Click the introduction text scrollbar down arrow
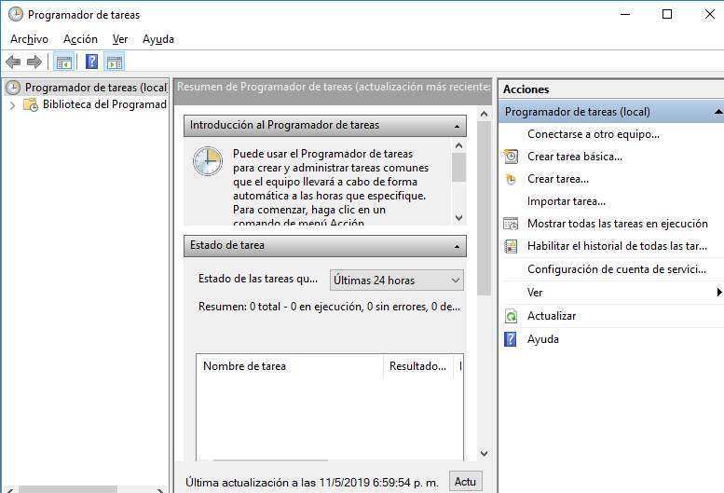Image resolution: width=724 pixels, height=493 pixels. point(458,218)
